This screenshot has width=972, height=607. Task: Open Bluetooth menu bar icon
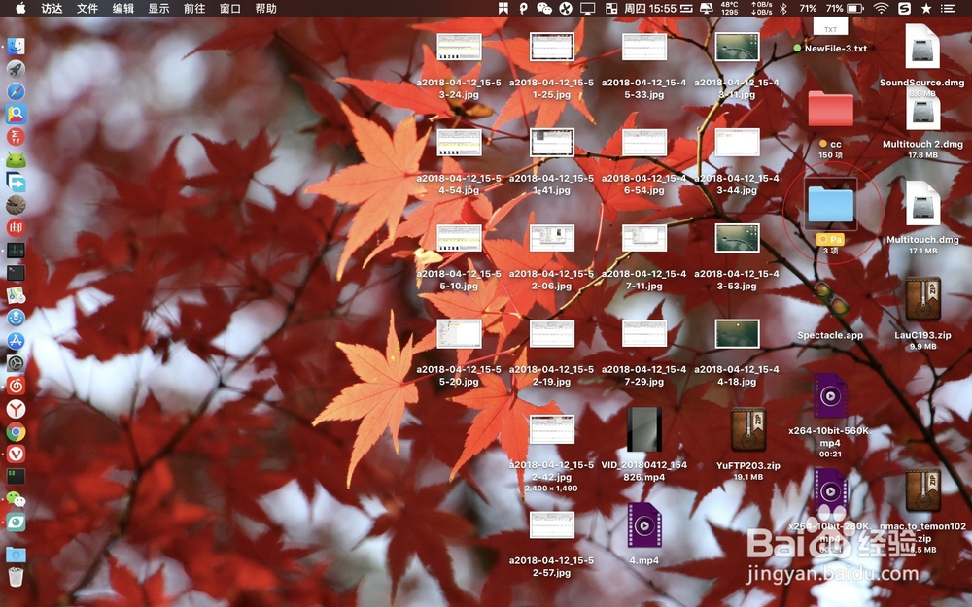[x=782, y=8]
